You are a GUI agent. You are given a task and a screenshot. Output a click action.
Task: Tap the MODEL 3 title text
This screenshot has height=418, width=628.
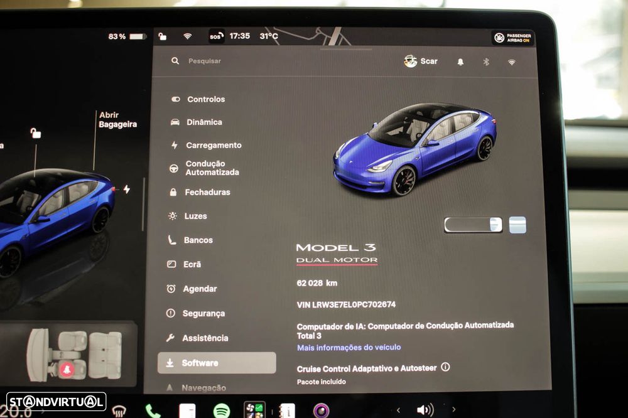(335, 247)
